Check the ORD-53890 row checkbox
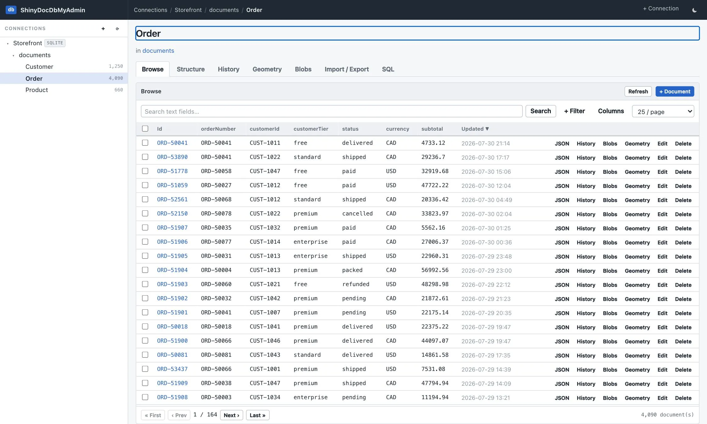The height and width of the screenshot is (424, 707). [x=145, y=157]
